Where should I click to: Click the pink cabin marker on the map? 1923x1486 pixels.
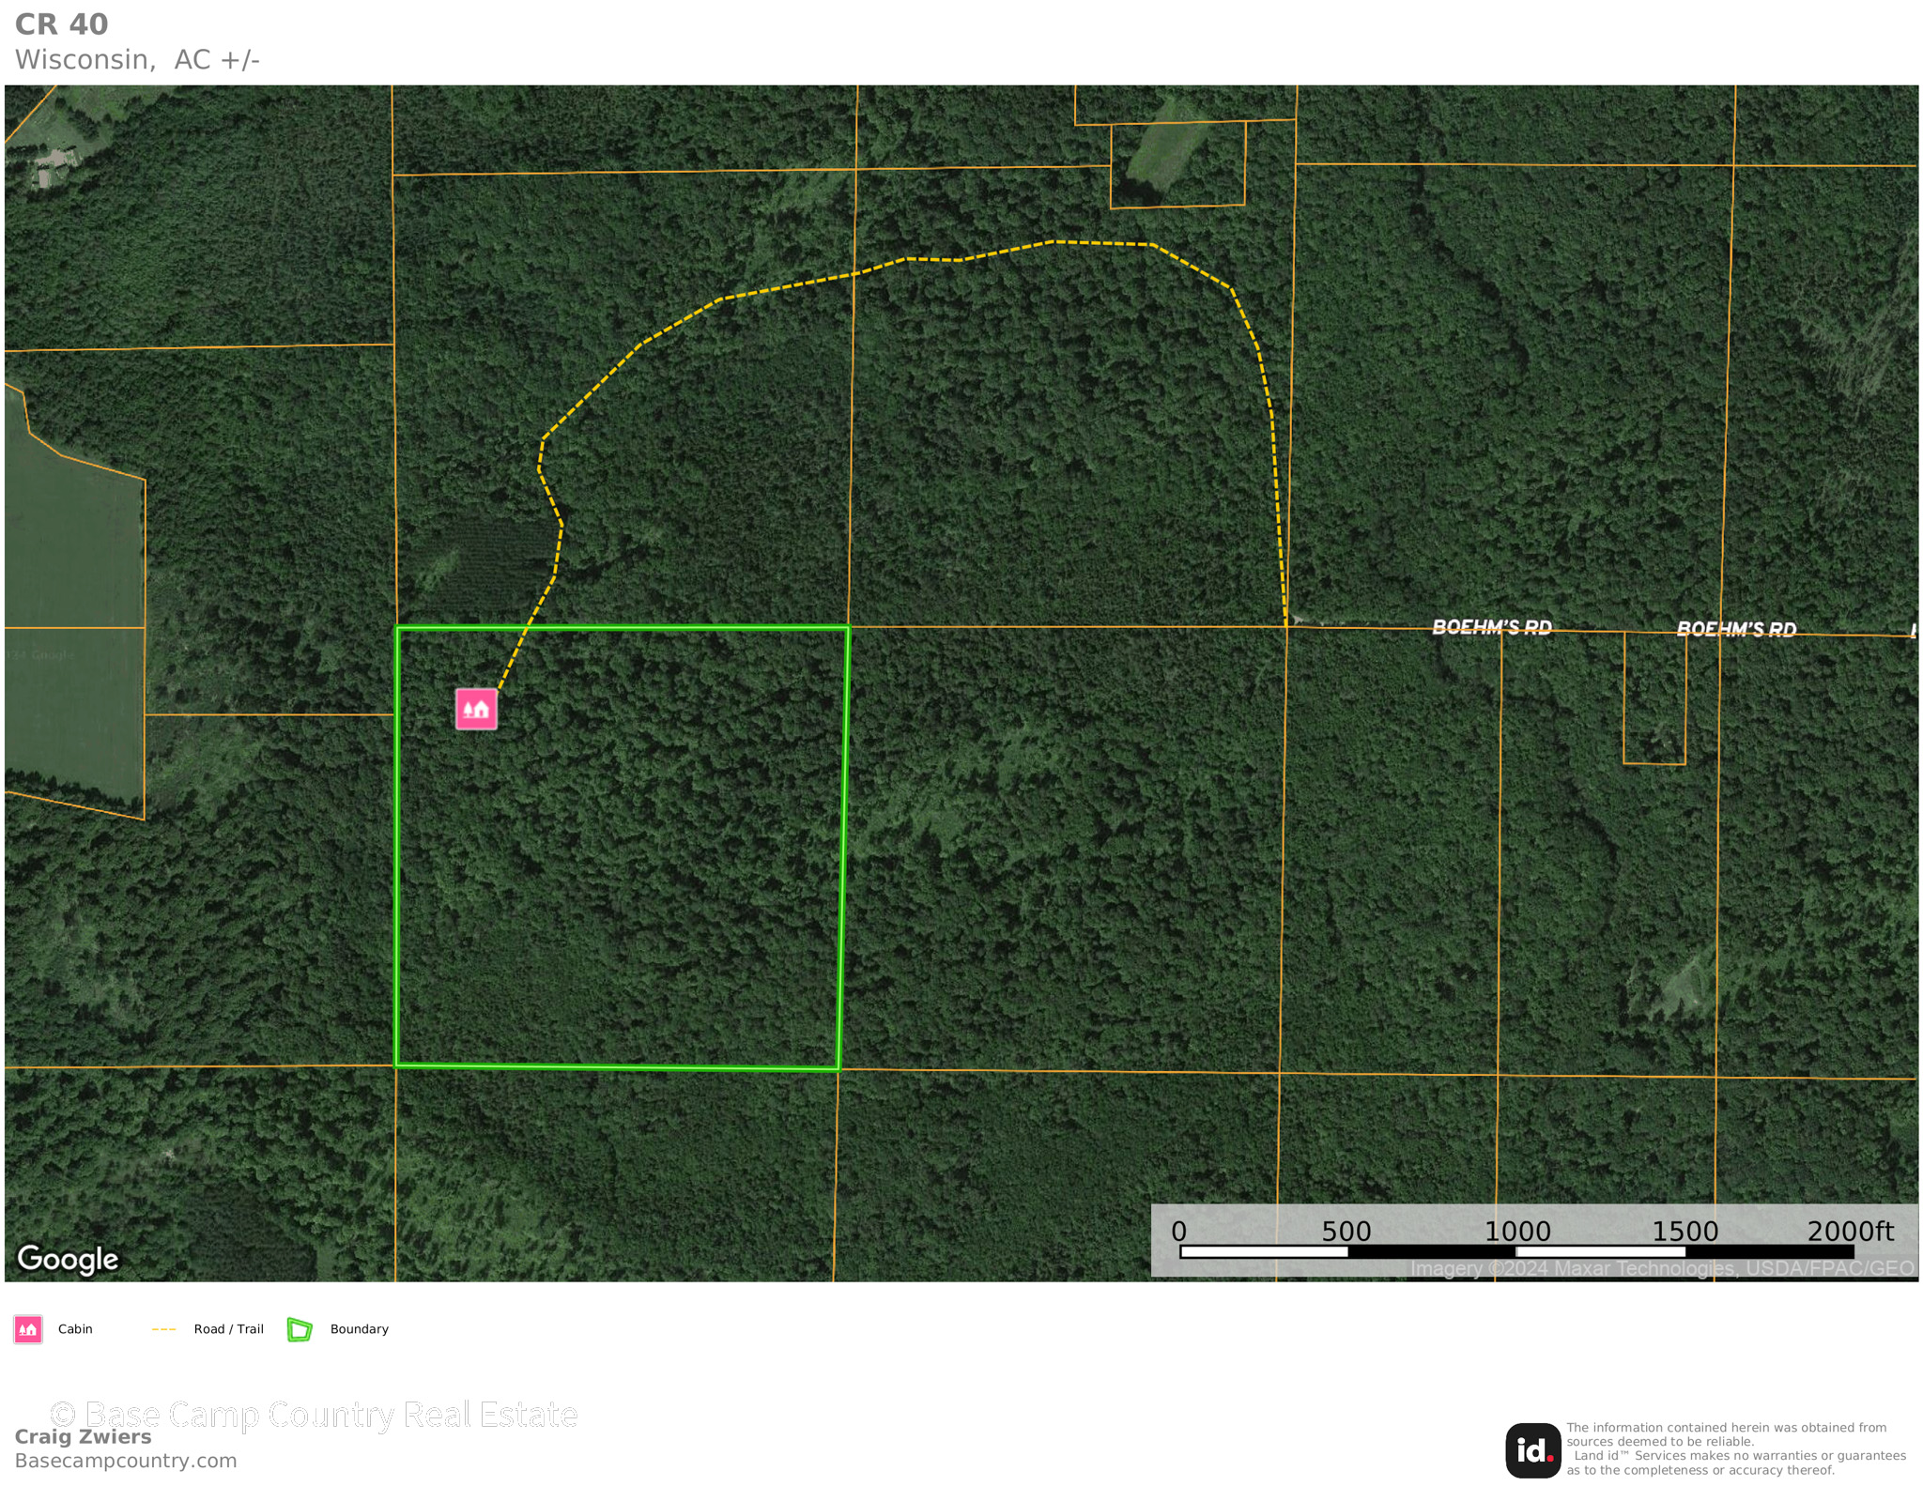476,709
